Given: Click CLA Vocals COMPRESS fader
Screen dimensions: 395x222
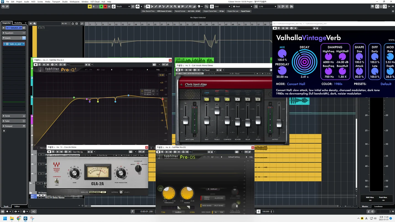Looking at the screenshot, I should pyautogui.click(x=227, y=120).
